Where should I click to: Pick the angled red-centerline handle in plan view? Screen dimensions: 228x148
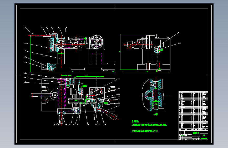coord(109,114)
